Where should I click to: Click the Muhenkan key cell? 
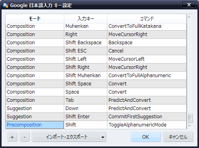(85, 27)
